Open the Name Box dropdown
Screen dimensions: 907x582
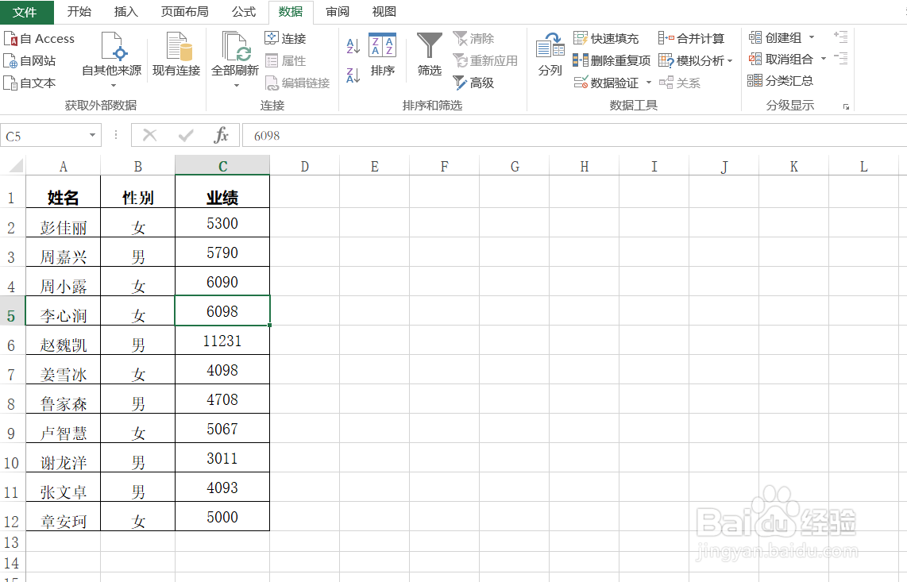point(93,135)
